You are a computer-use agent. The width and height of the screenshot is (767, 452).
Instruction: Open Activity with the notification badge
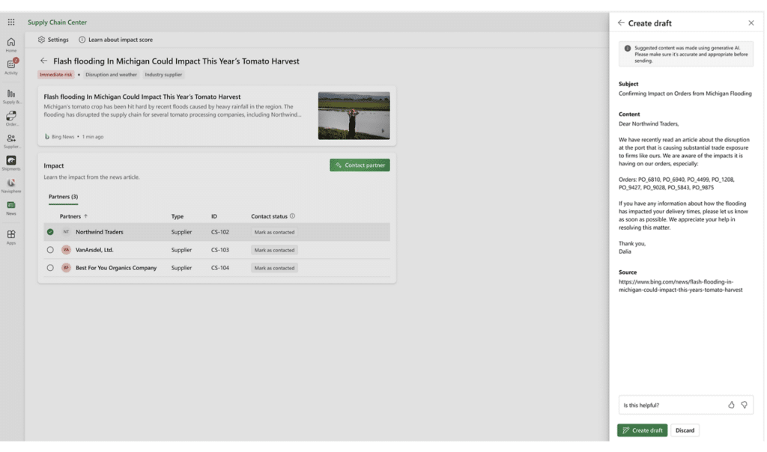pyautogui.click(x=11, y=66)
